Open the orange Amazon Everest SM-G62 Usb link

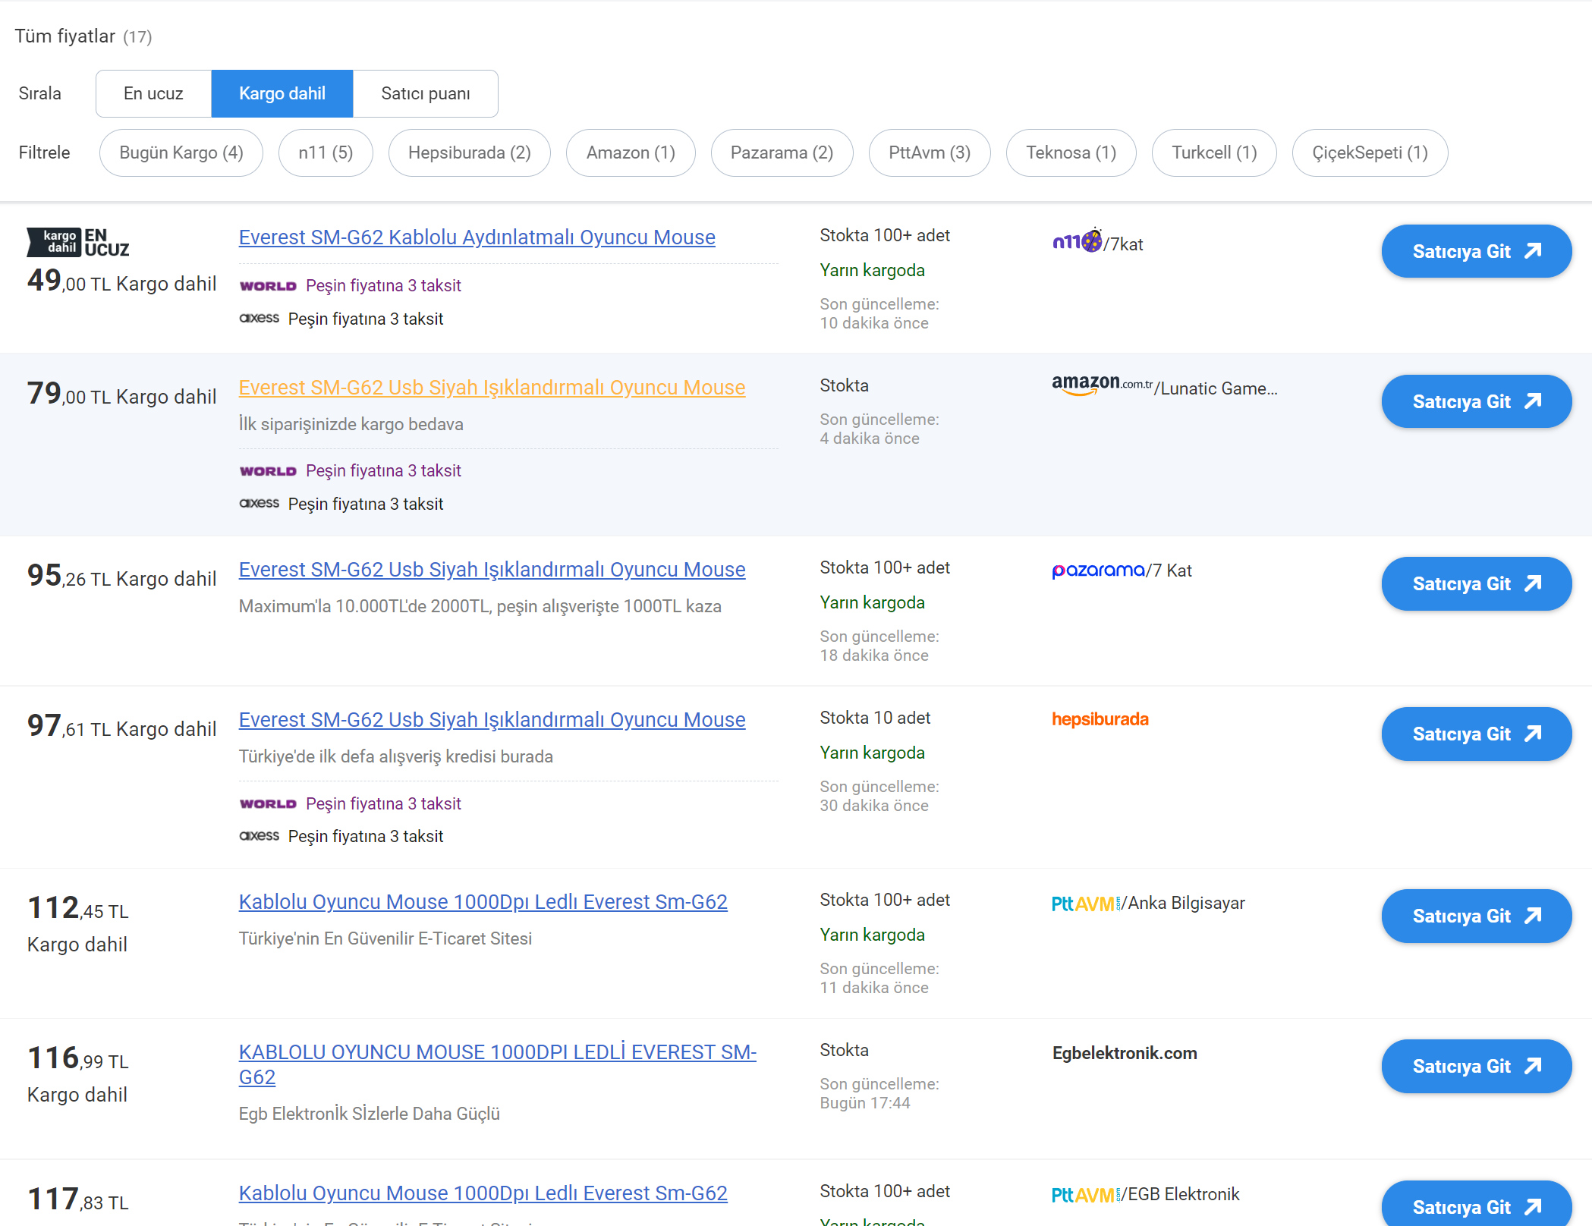[492, 387]
